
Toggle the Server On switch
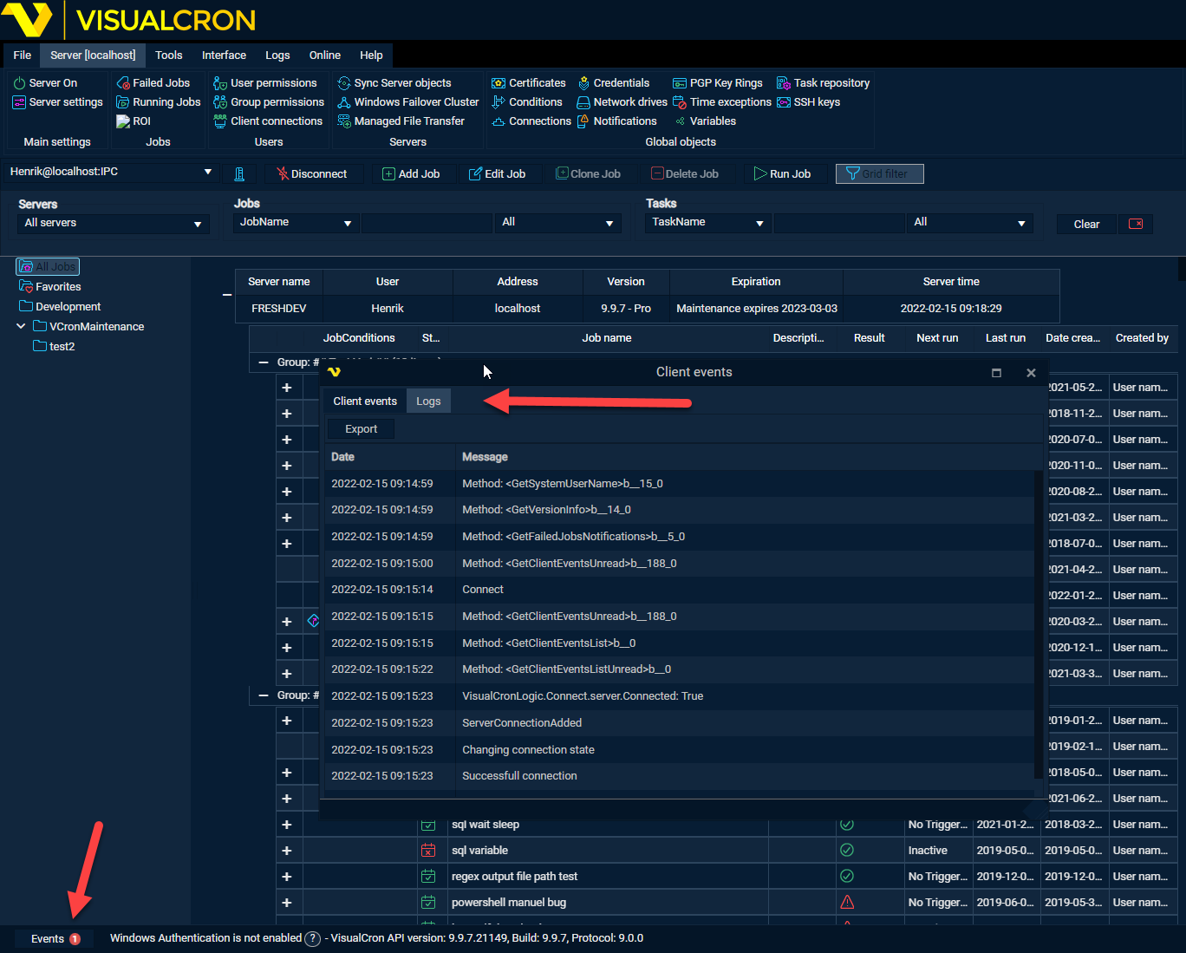[45, 83]
